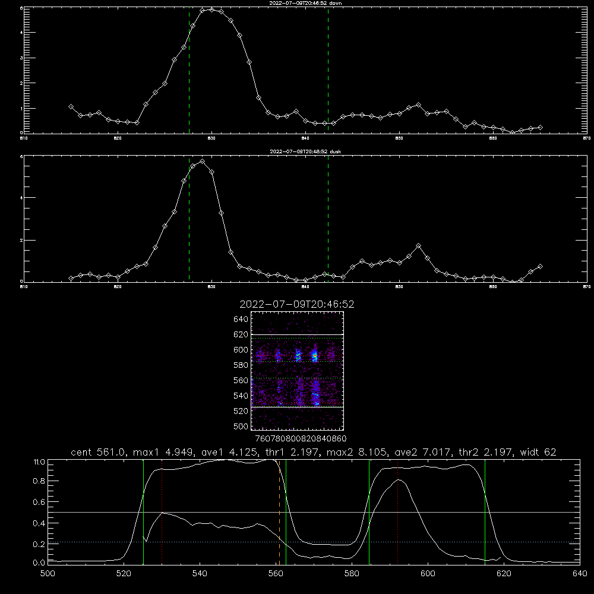Select the statistics line starting with 'cent 561.0'
Screen dimensions: 594x594
[x=313, y=452]
